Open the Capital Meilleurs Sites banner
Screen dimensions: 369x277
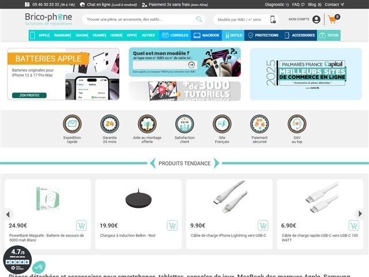(306, 74)
